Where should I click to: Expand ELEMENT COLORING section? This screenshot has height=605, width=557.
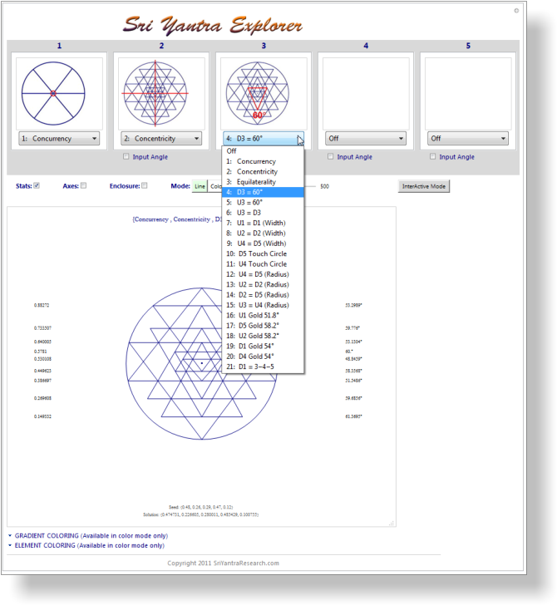pyautogui.click(x=86, y=545)
